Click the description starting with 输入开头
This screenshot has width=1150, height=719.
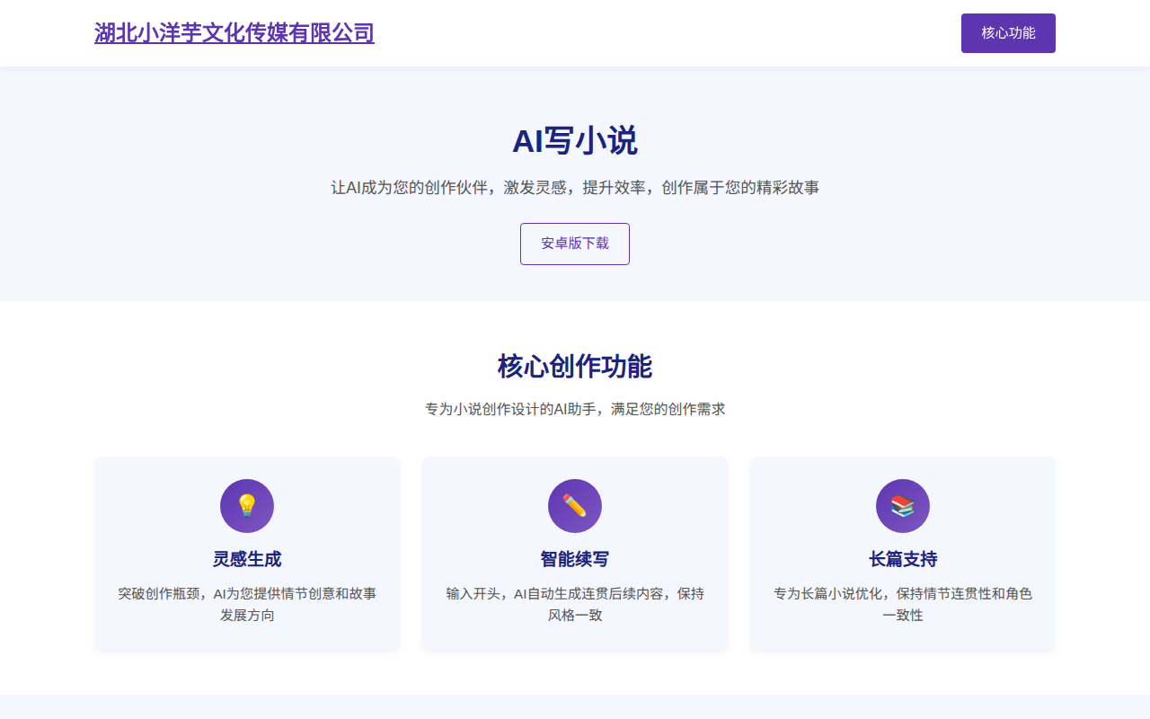pyautogui.click(x=575, y=605)
